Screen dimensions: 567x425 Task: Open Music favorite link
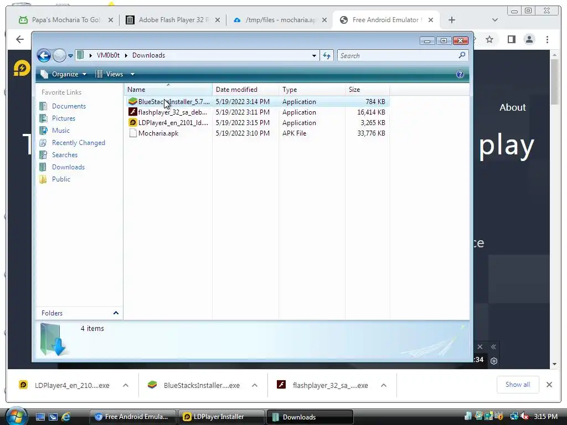pos(61,131)
